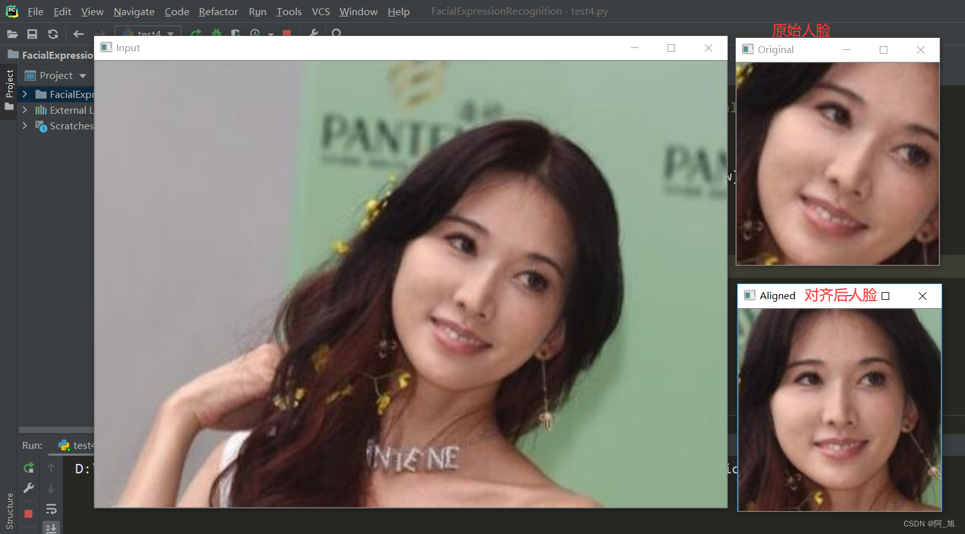965x534 pixels.
Task: Open the Edit menu
Action: pos(62,11)
